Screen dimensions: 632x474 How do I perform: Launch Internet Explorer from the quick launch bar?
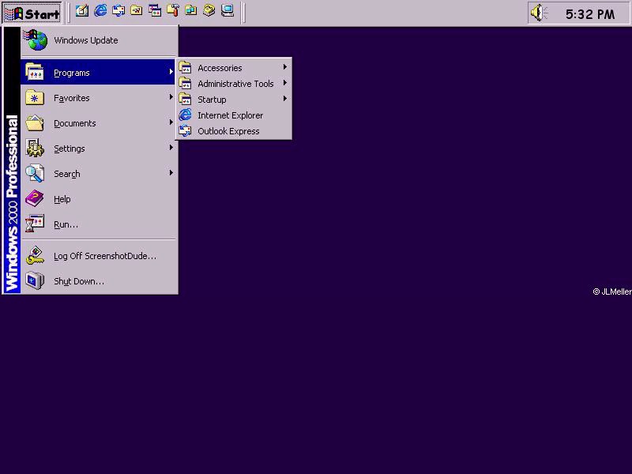[100, 10]
